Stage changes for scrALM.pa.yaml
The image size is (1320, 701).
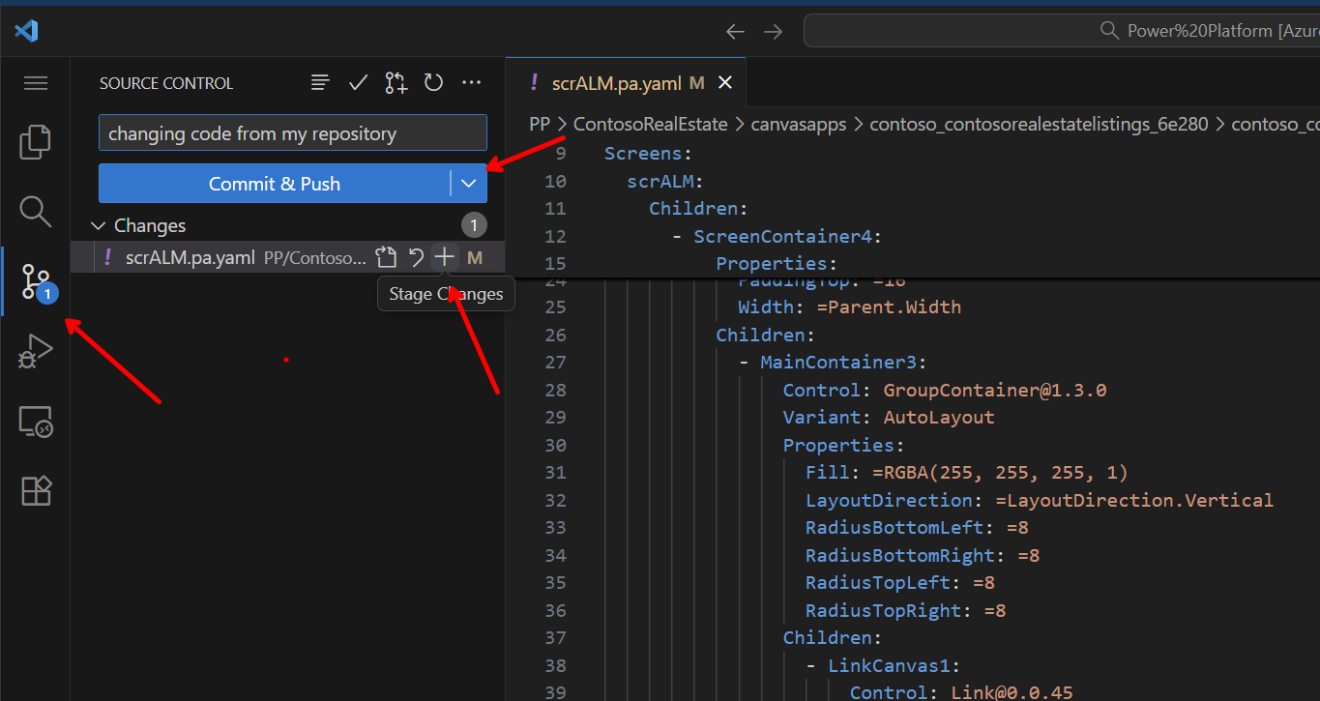[x=444, y=257]
